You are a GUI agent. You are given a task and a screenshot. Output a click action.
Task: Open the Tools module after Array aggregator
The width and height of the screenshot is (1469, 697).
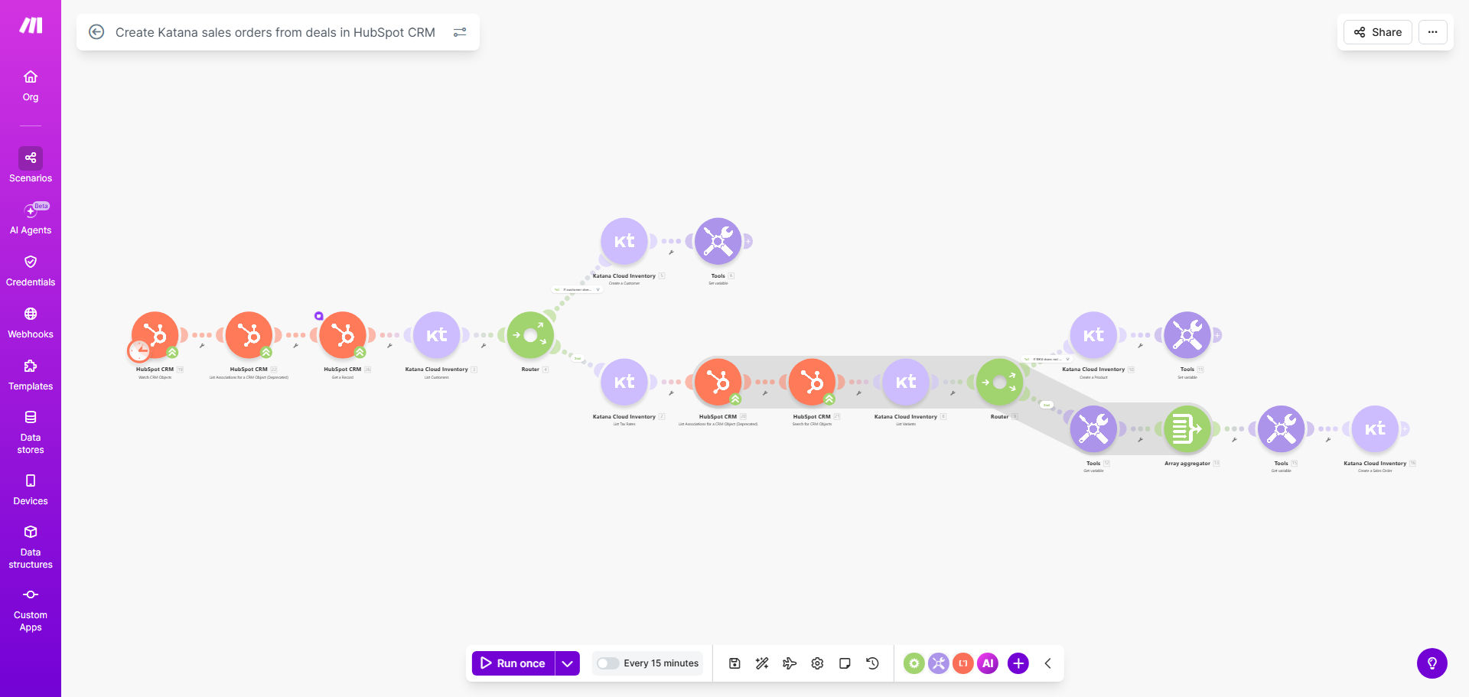pyautogui.click(x=1282, y=428)
